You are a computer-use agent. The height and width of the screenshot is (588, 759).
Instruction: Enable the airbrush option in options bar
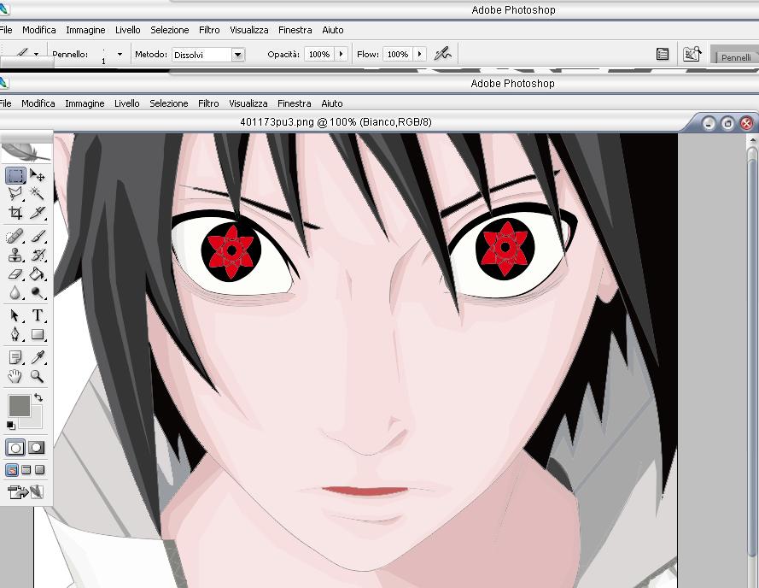click(x=442, y=54)
